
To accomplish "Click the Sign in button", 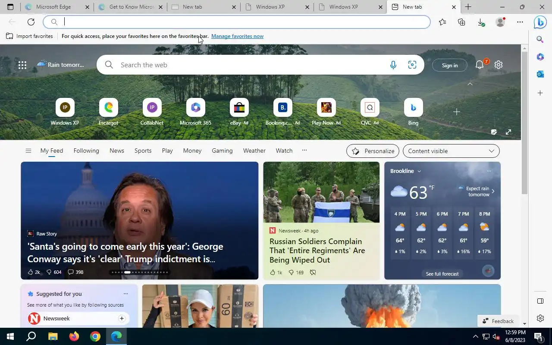I will click(x=450, y=65).
